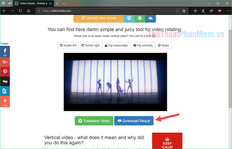Upload from Google Drive icon button
This screenshot has height=149, width=232.
pyautogui.click(x=140, y=18)
